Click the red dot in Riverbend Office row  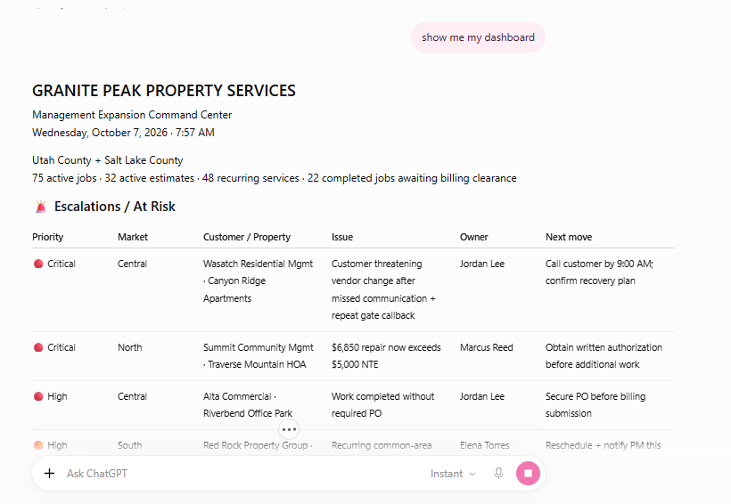click(38, 396)
